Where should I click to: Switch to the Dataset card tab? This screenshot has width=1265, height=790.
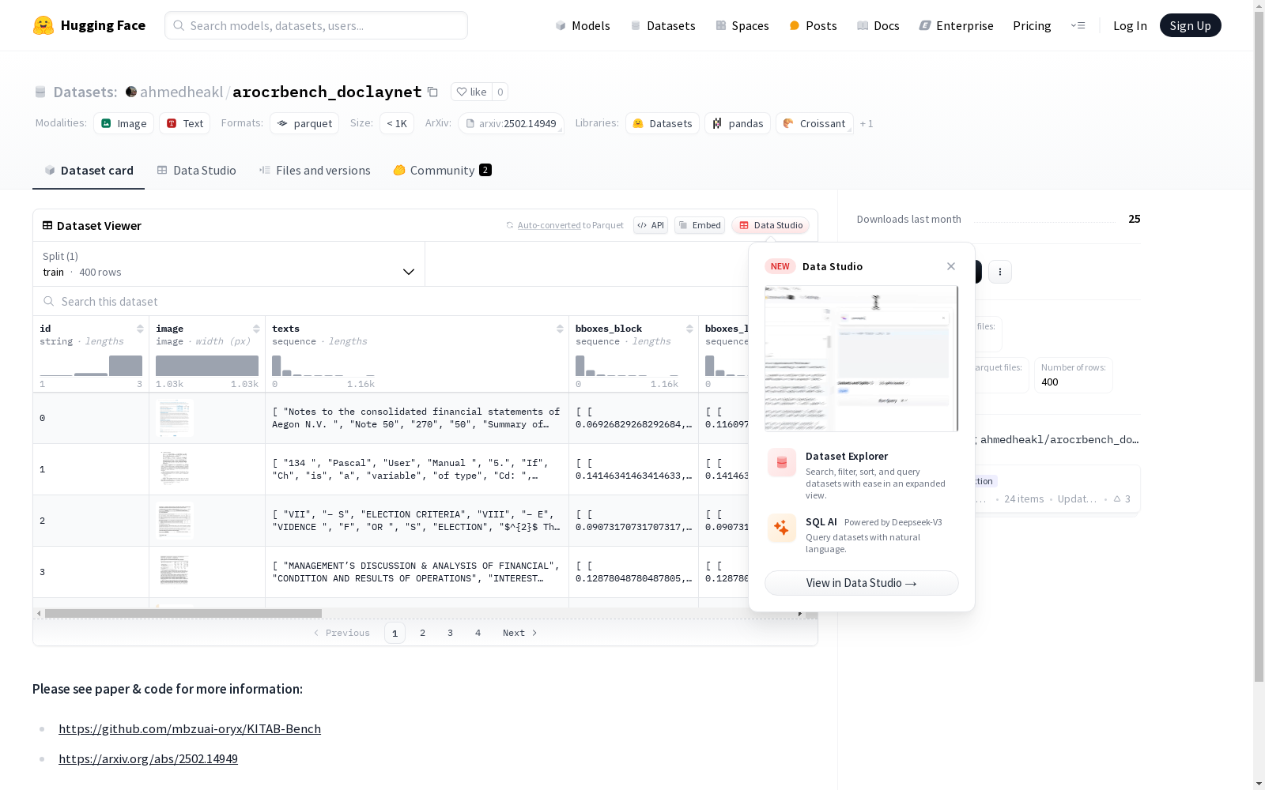point(89,171)
